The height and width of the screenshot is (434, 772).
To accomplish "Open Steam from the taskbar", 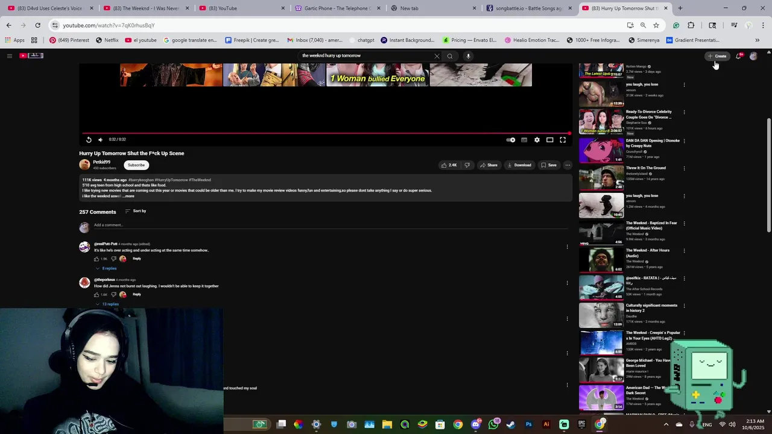I will coord(511,424).
